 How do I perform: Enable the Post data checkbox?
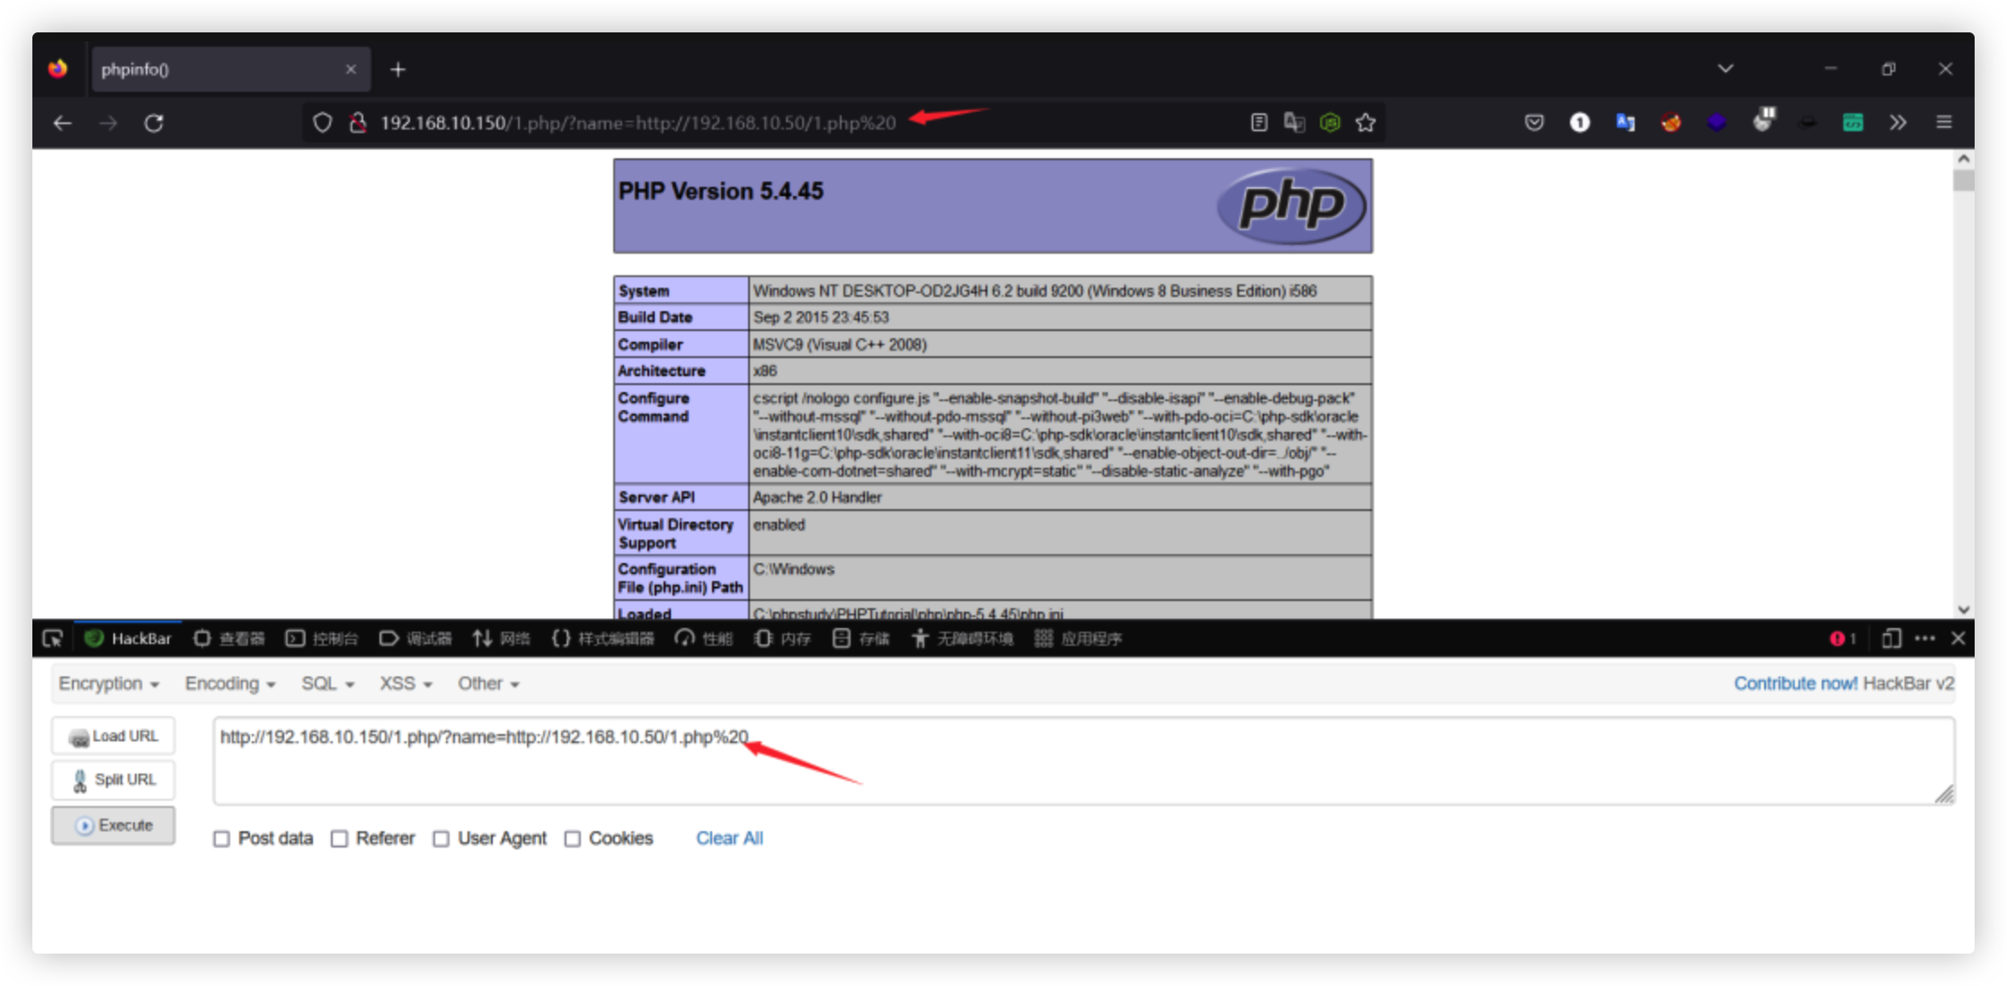[221, 838]
